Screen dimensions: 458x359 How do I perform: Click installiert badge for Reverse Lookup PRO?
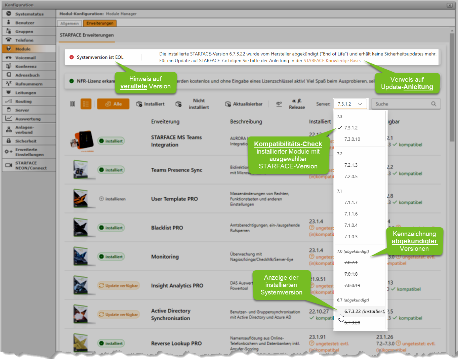tap(111, 343)
